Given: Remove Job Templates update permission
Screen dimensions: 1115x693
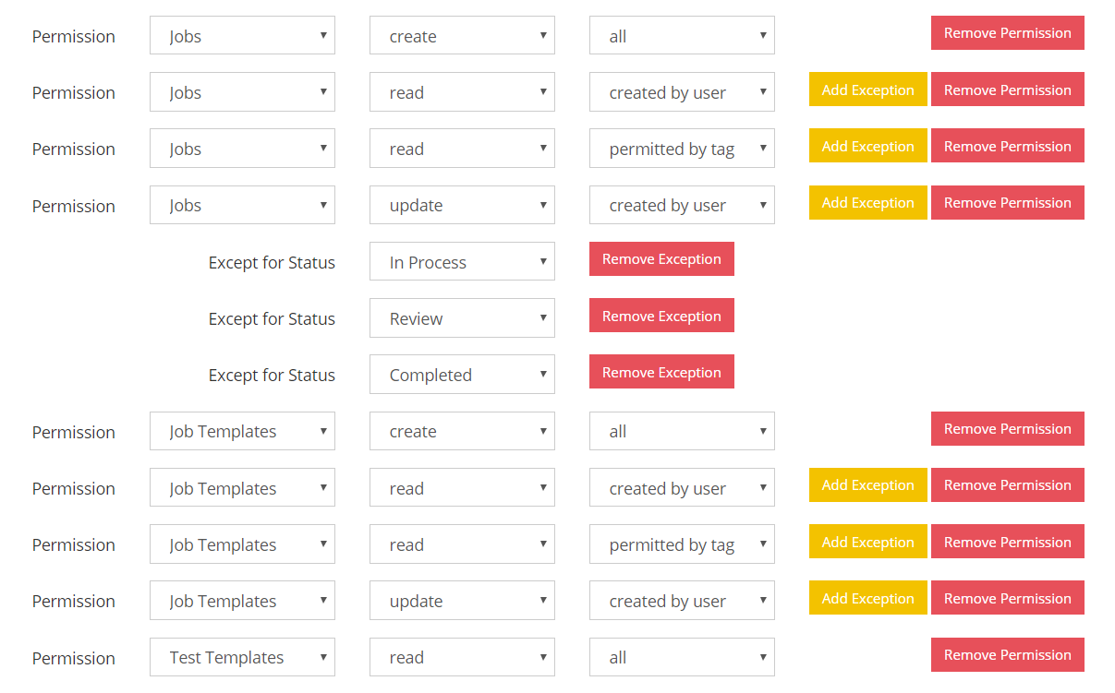Looking at the screenshot, I should point(1007,598).
